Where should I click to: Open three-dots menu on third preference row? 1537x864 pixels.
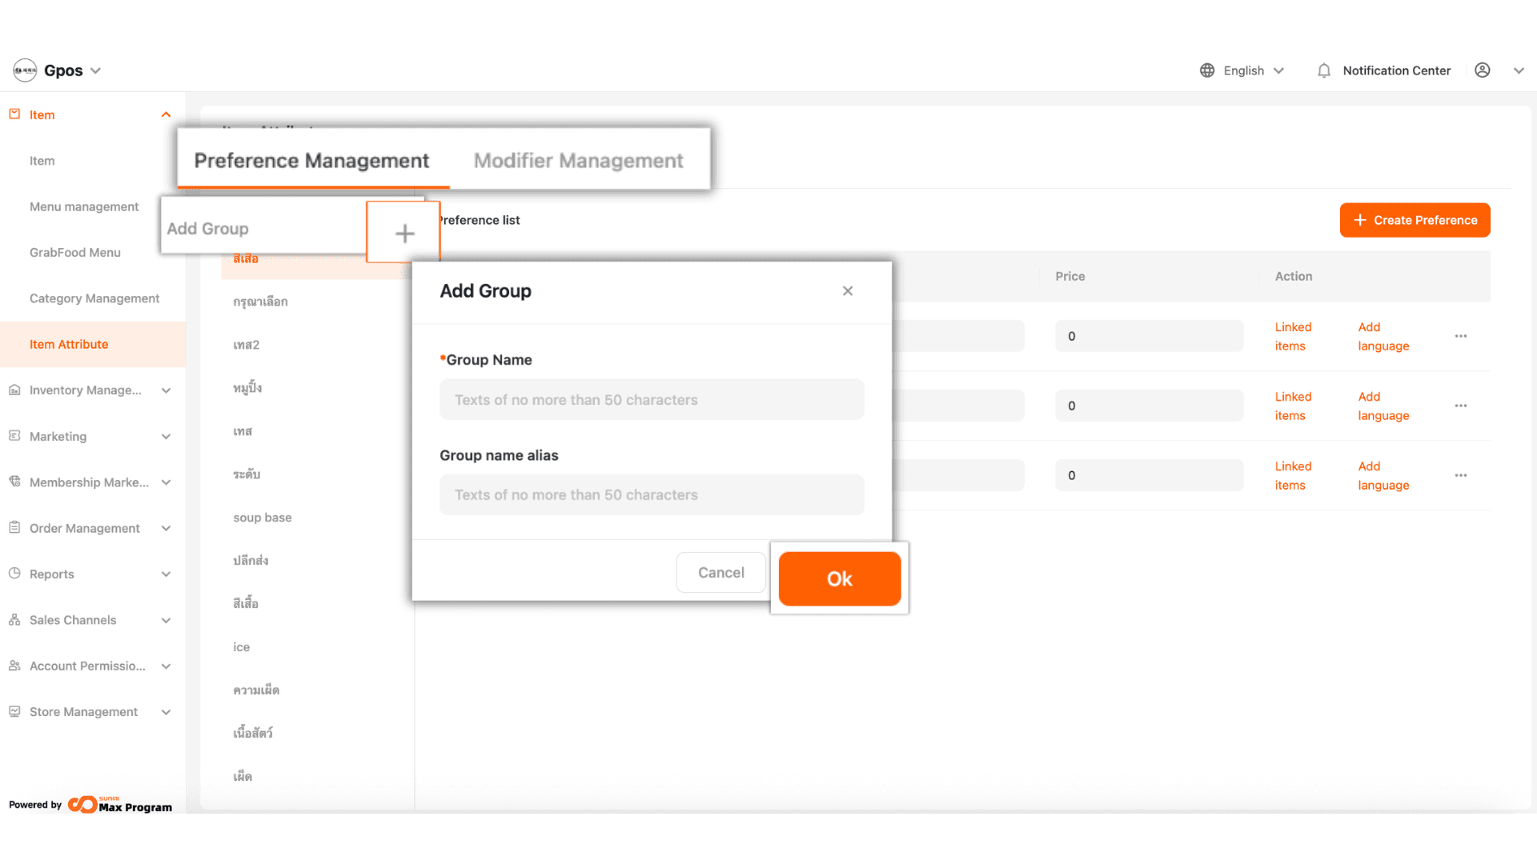click(1461, 475)
